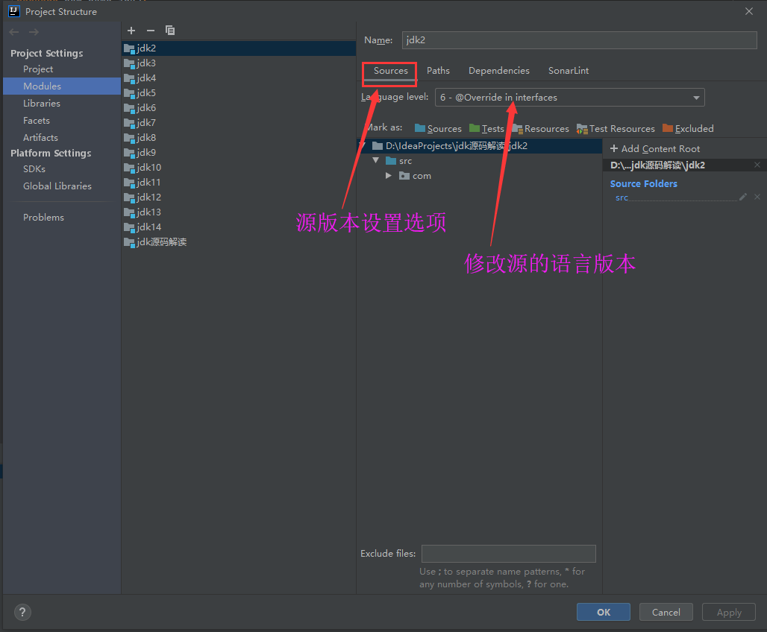Select the jdk14 module

[x=238, y=227]
